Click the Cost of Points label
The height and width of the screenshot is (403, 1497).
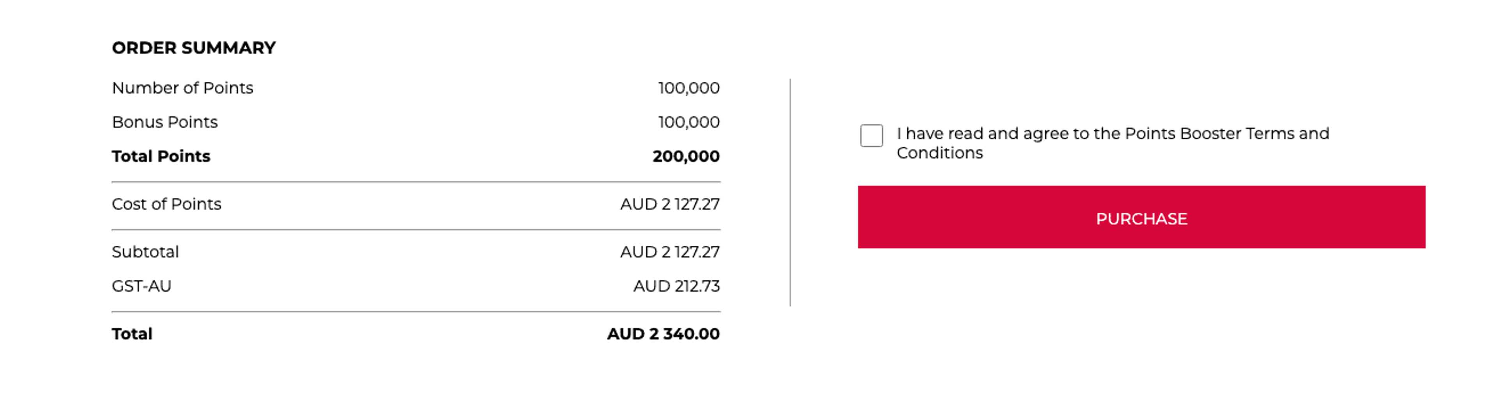[x=166, y=204]
